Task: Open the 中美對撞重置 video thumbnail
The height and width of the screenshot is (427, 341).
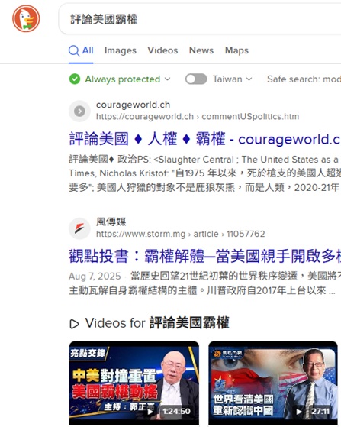Action: [x=134, y=383]
